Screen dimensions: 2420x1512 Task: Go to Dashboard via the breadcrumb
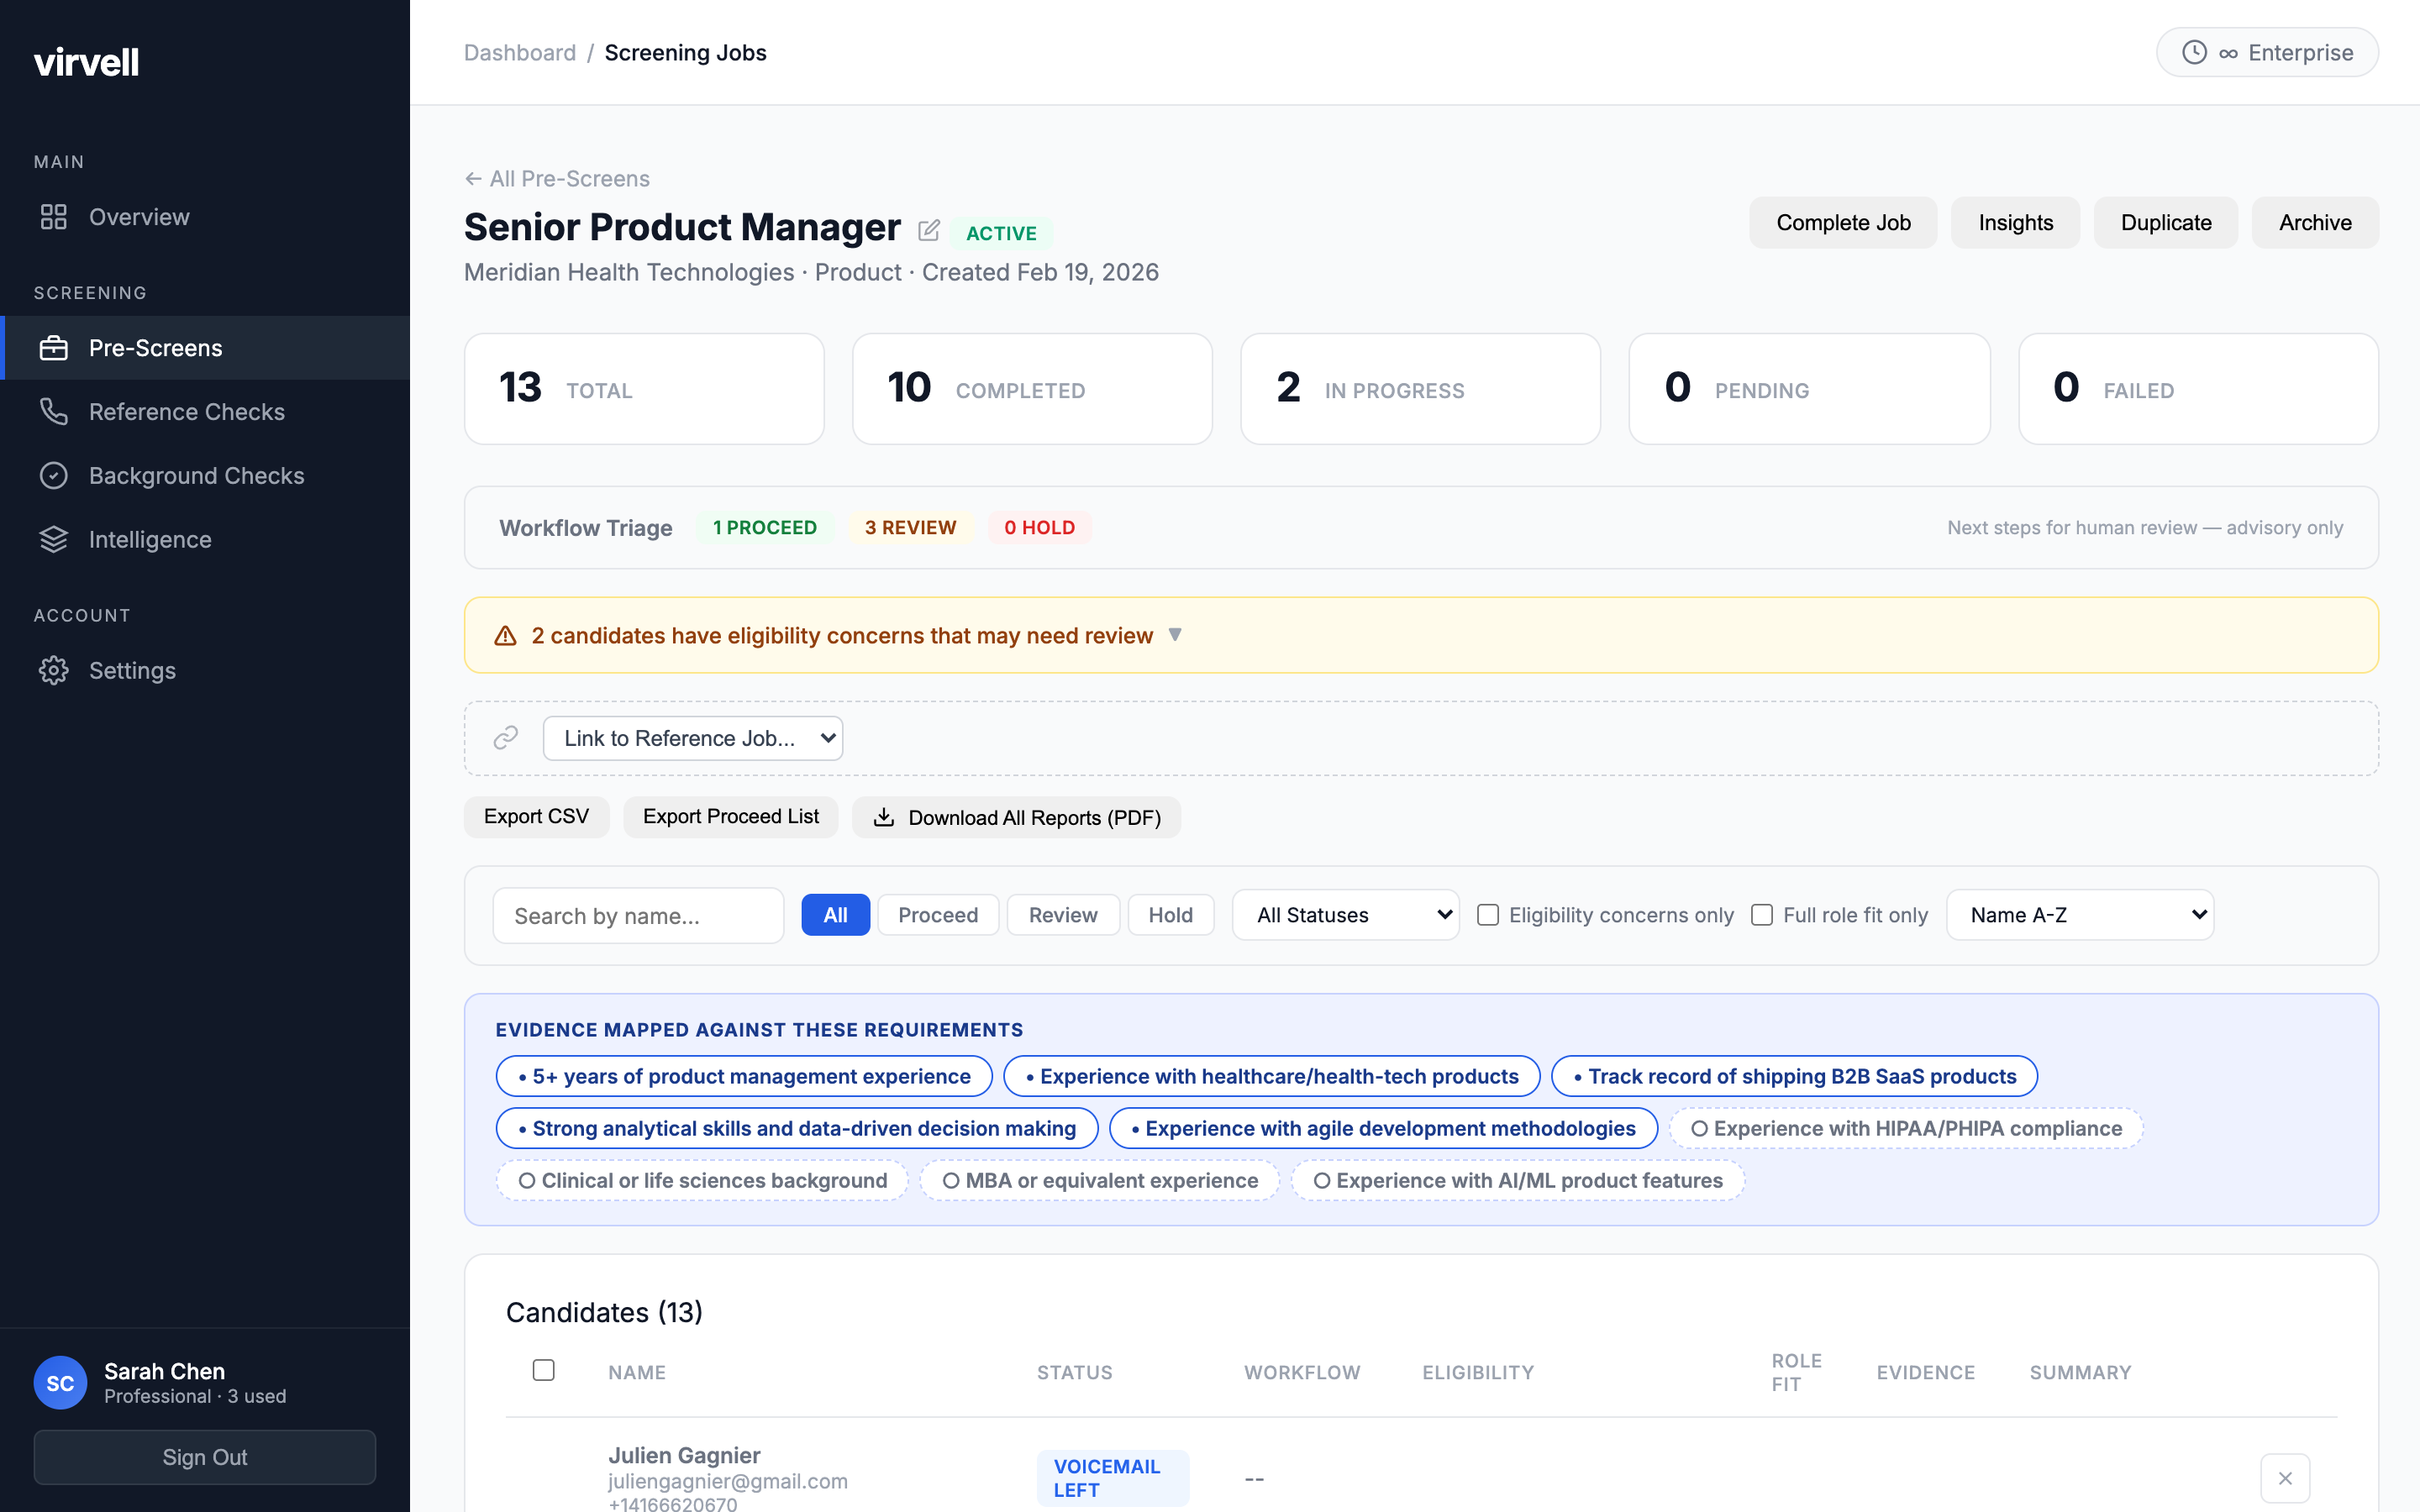click(520, 52)
